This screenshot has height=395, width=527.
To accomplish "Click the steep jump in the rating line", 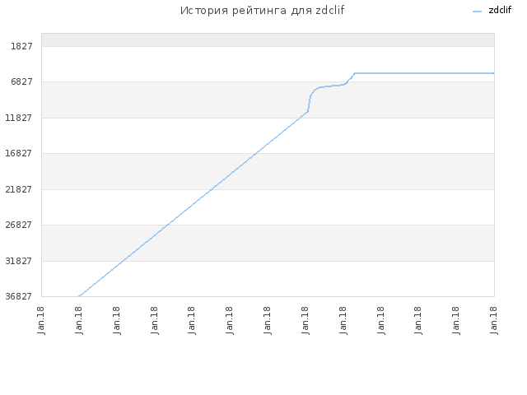I will (x=309, y=102).
